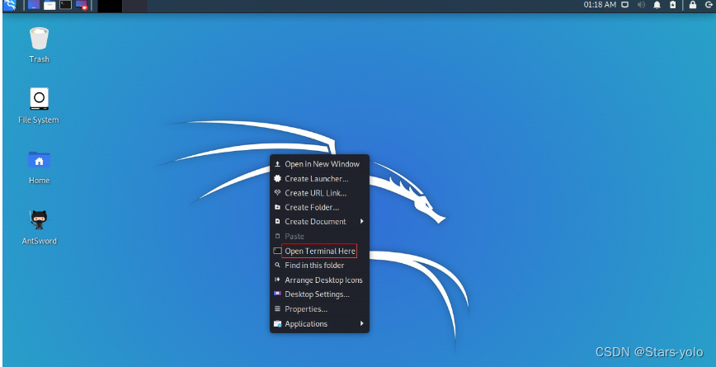The width and height of the screenshot is (716, 367).
Task: Lock the screen with padlock icon
Action: pyautogui.click(x=693, y=5)
